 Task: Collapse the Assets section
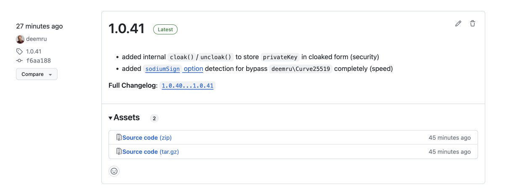pos(124,118)
